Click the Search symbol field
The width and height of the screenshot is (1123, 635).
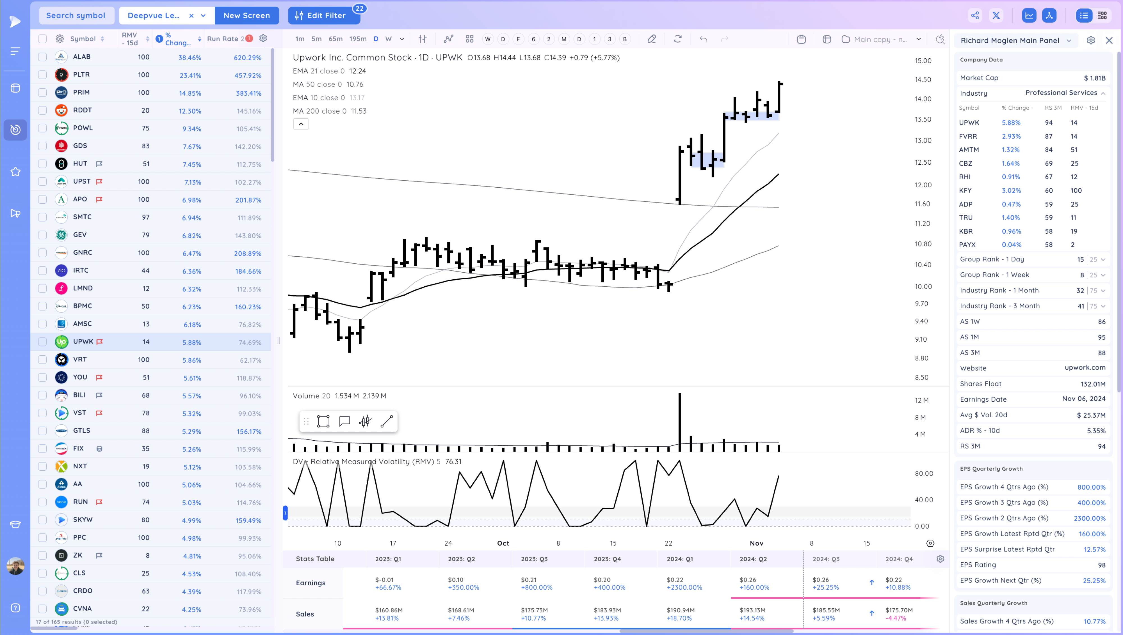[76, 16]
